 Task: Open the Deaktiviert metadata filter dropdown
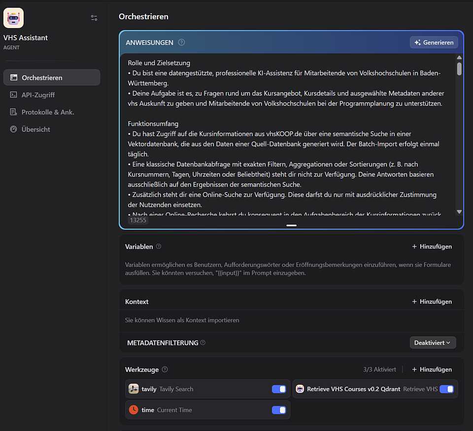coord(433,343)
